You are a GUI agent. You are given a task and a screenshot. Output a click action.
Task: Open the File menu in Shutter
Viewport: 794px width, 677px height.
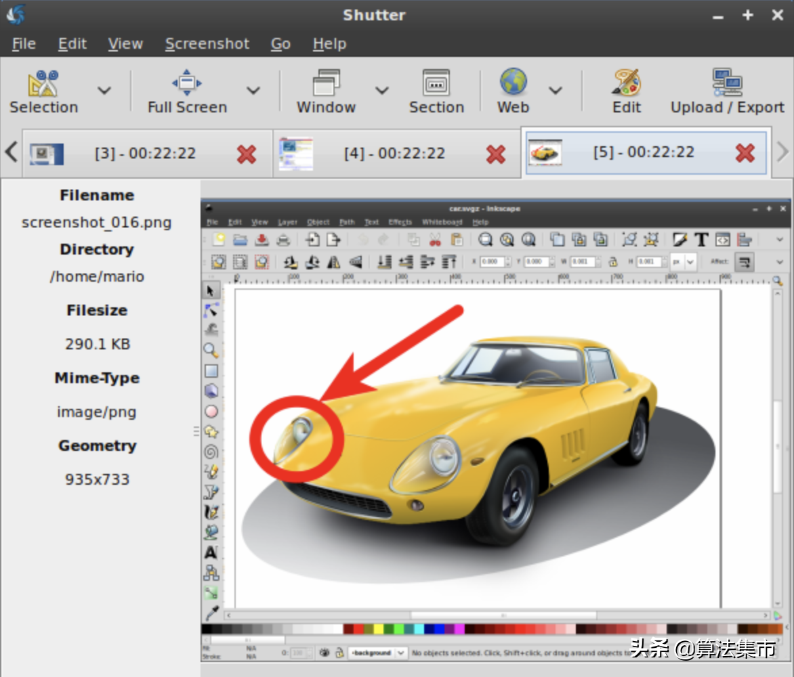point(24,44)
